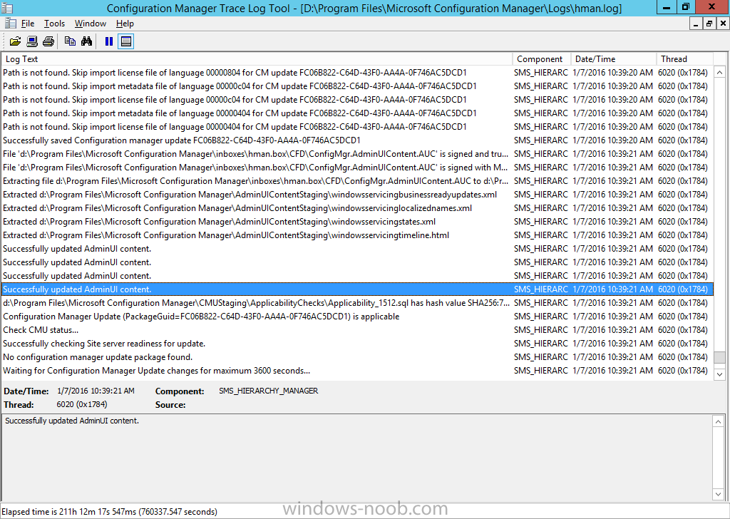This screenshot has height=519, width=730.
Task: Select 'Skip import license file of language 00000c04' row
Action: (357, 100)
